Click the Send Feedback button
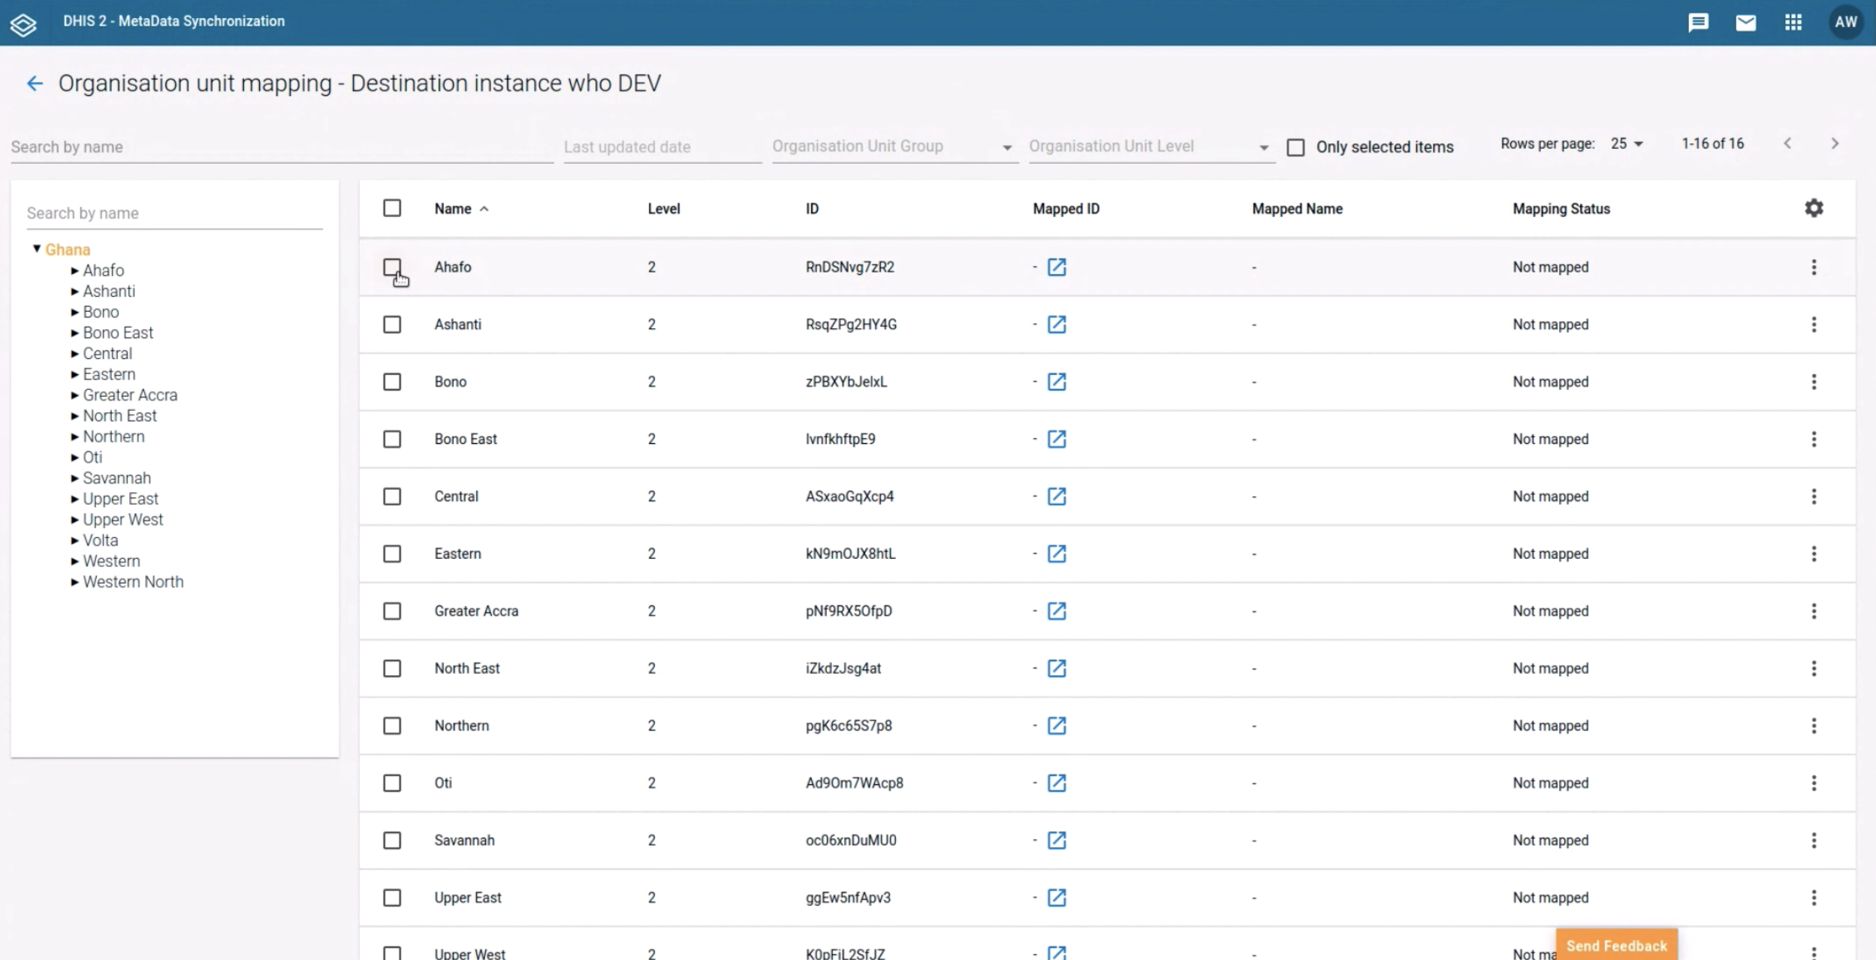 pyautogui.click(x=1616, y=945)
